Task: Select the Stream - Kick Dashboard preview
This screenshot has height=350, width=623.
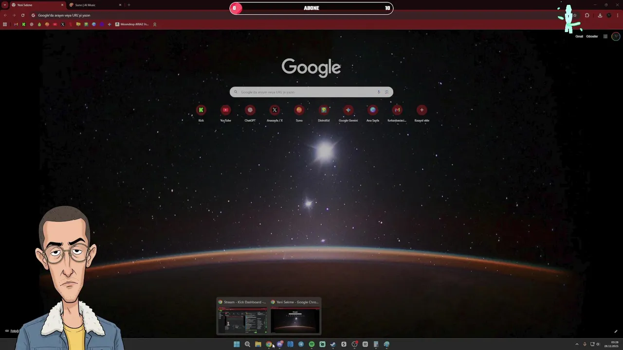Action: pos(242,316)
